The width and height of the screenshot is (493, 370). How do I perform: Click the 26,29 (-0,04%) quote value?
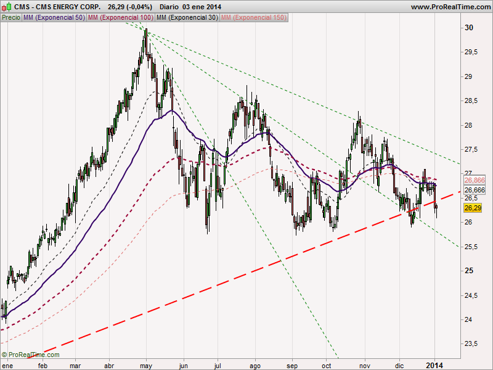click(x=129, y=7)
